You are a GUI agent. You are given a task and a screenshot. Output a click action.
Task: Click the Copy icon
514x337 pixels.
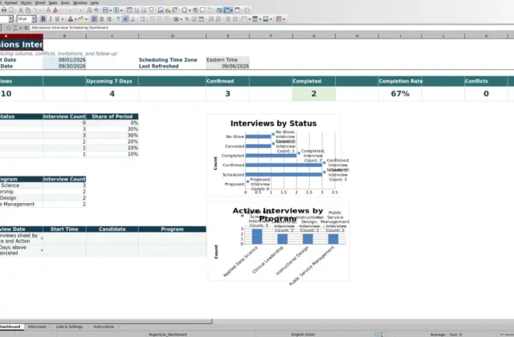tap(28, 10)
